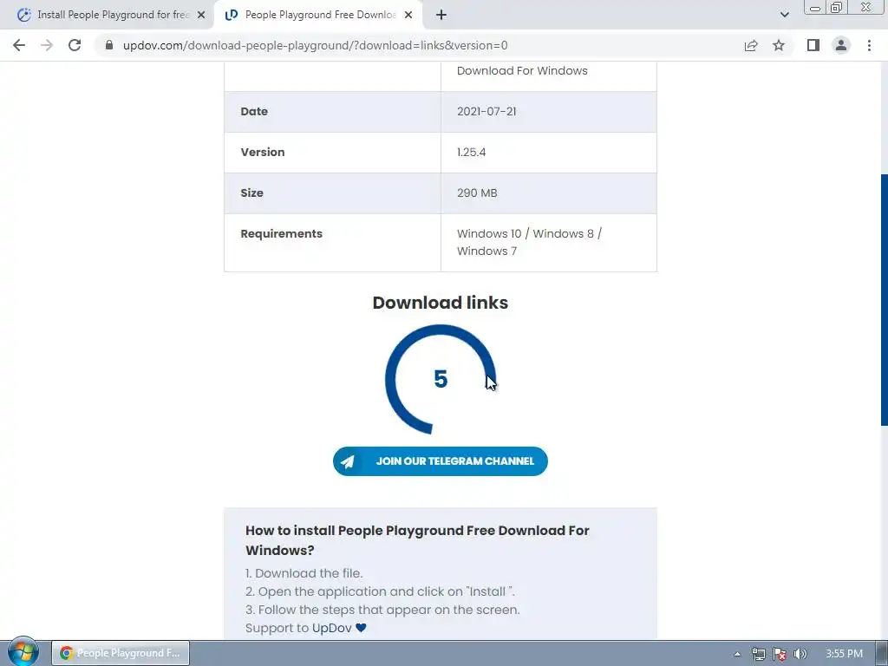Click the forward navigation arrow
888x666 pixels.
coord(47,45)
